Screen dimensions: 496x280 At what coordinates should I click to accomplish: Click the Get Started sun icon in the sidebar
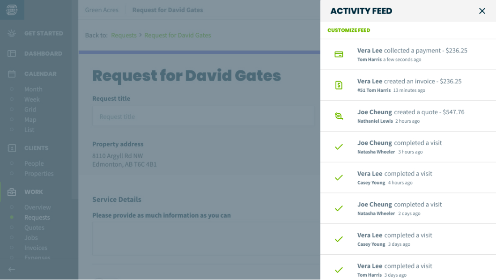pos(12,33)
